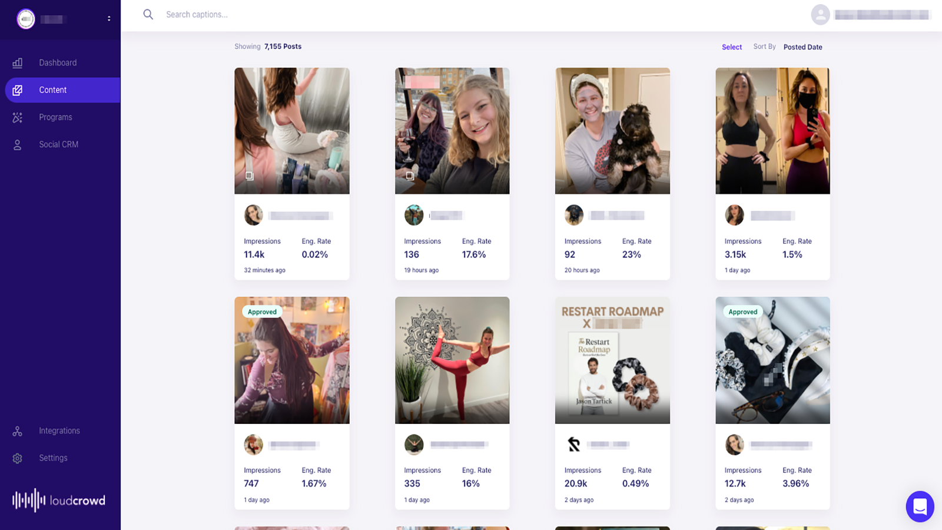Open the post thumbnail posted 20 hours ago
The image size is (942, 530).
(612, 131)
